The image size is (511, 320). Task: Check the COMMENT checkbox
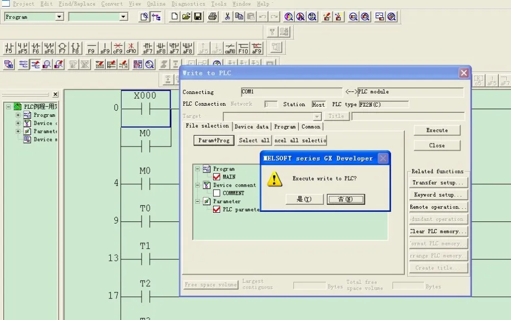tap(216, 193)
